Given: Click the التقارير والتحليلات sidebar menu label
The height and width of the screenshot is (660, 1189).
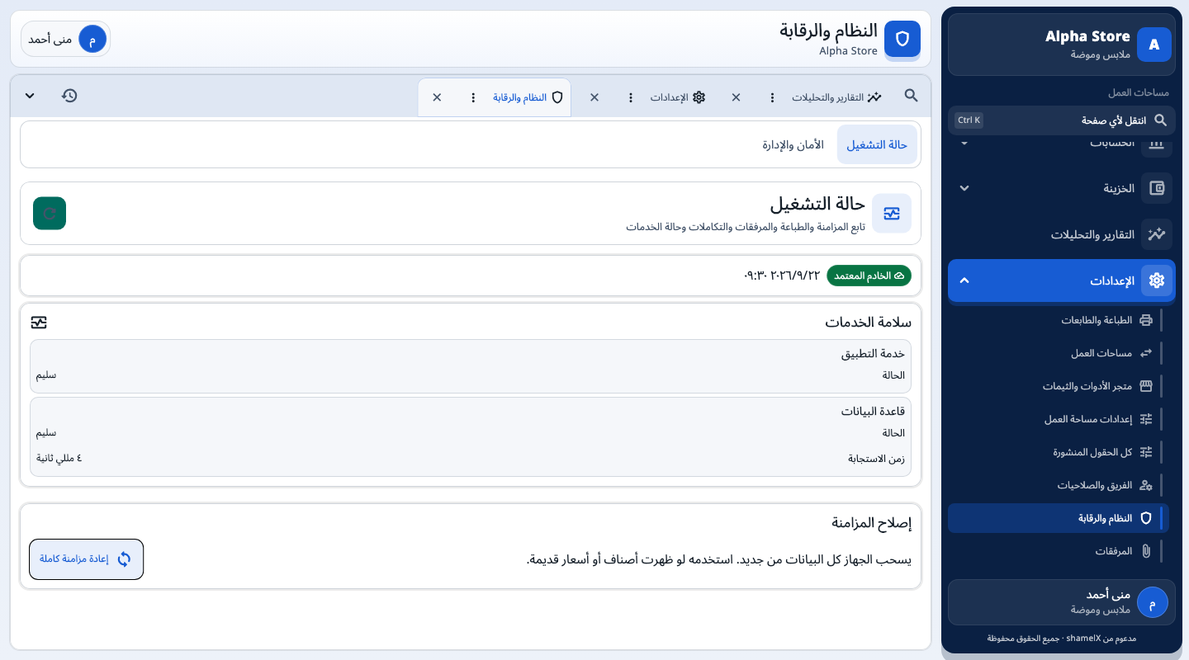Looking at the screenshot, I should point(1092,234).
